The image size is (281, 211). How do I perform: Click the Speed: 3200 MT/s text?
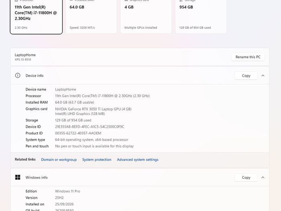82,28
